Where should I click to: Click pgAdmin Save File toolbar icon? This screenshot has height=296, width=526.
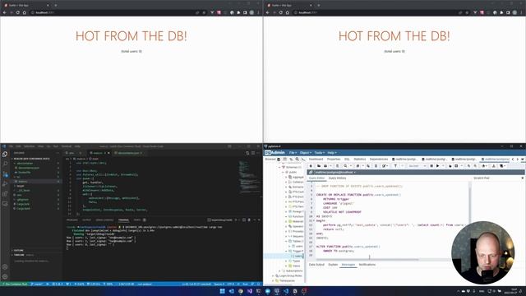325,166
